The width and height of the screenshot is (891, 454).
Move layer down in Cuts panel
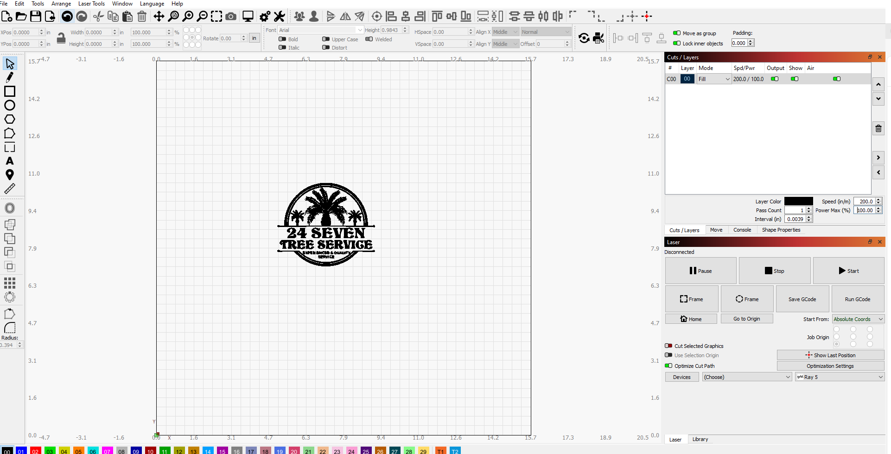[878, 99]
